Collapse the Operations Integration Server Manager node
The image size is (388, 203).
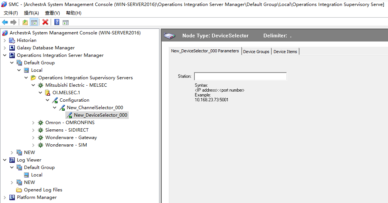click(x=5, y=55)
